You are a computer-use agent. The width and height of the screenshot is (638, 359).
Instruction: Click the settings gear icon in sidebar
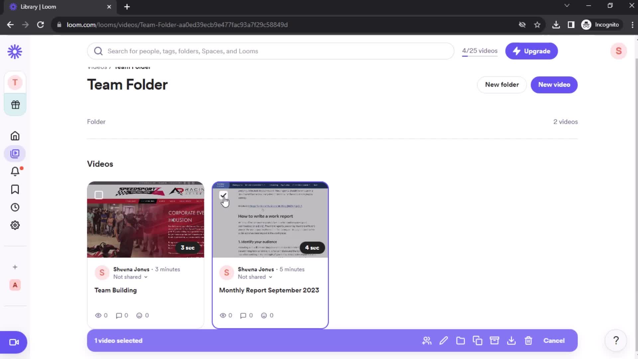click(x=15, y=225)
